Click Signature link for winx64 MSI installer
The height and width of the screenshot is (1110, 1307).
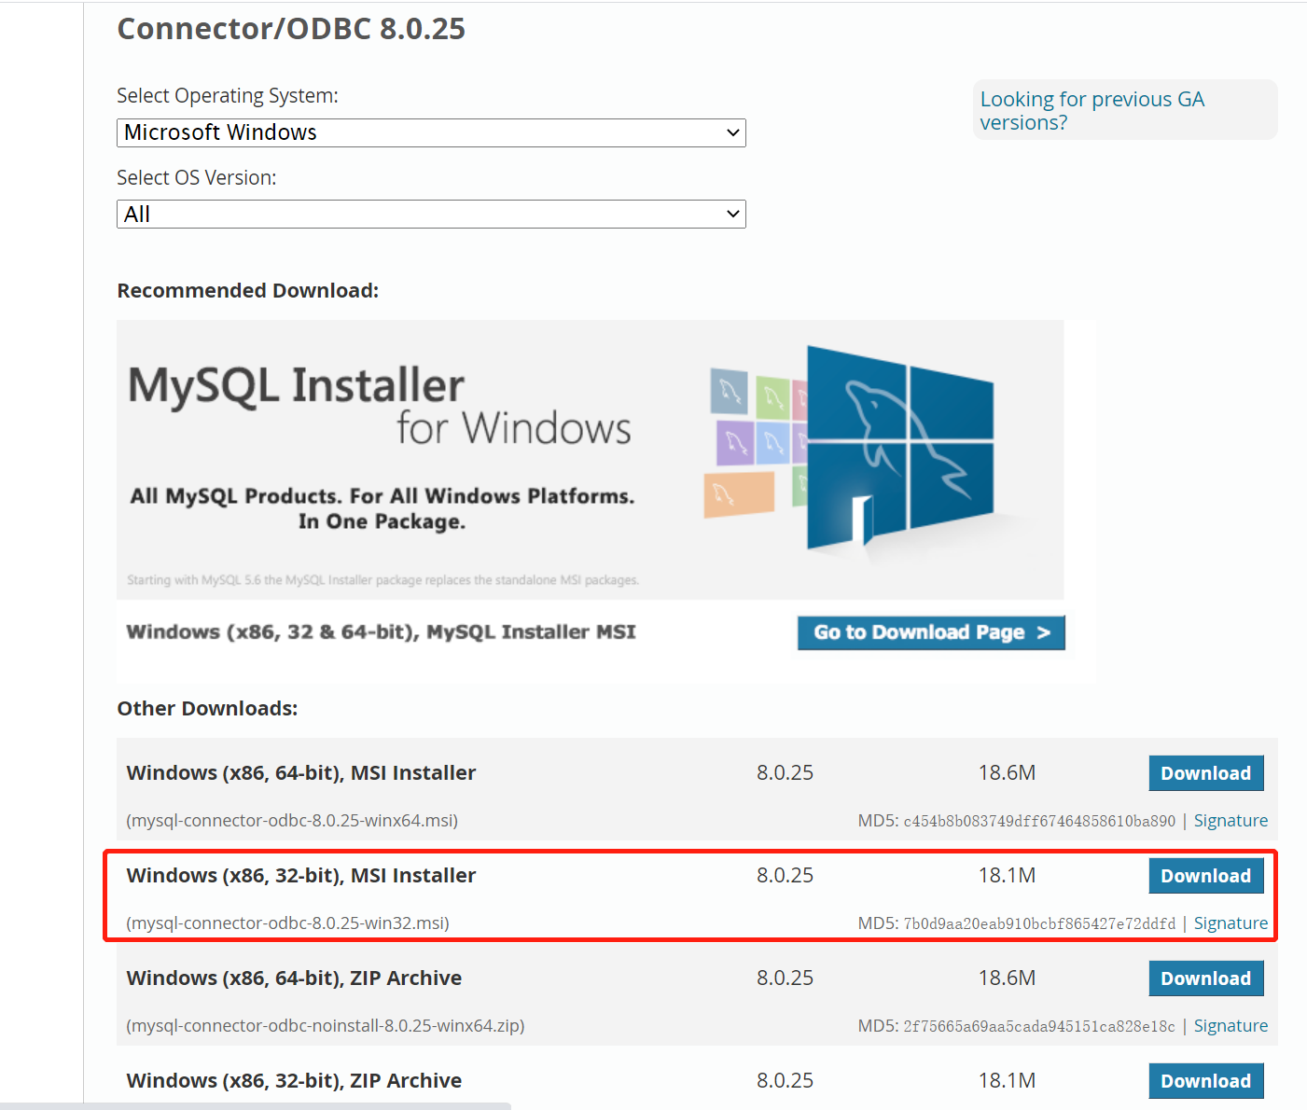coord(1231,820)
